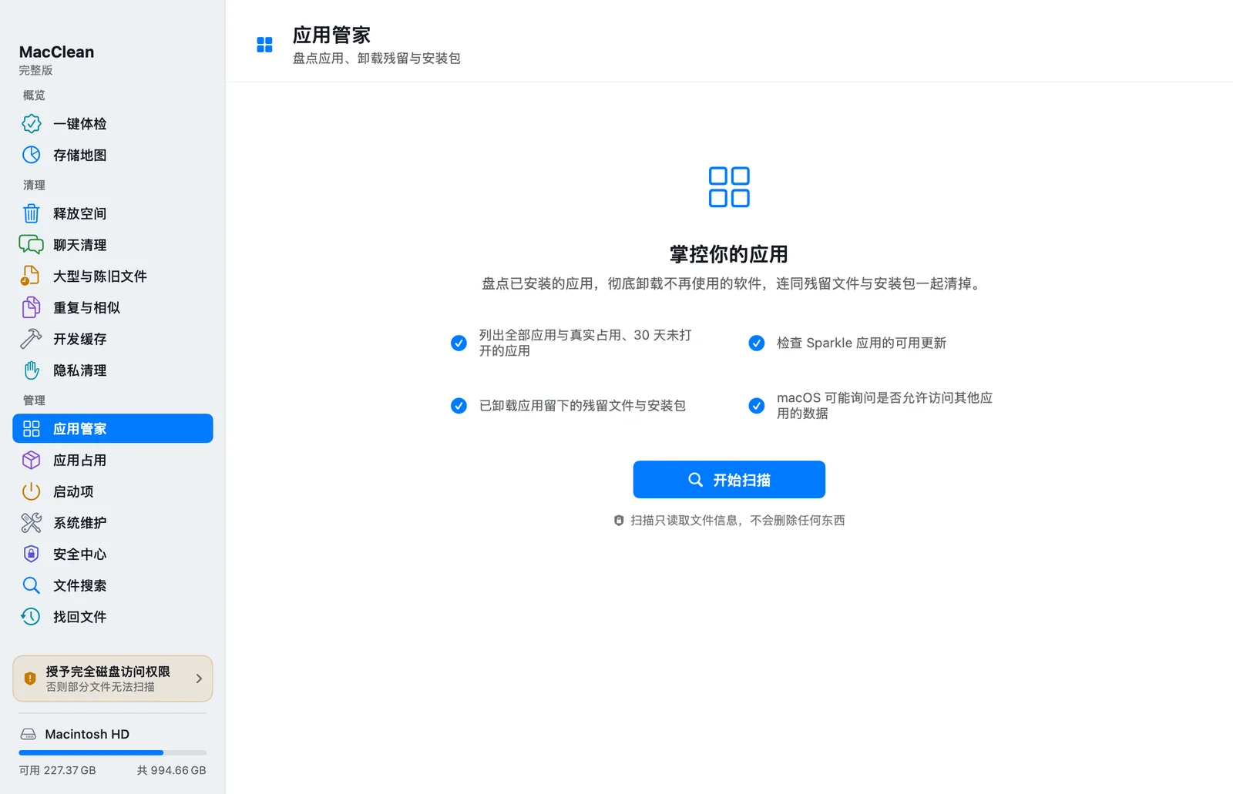Click the 扫描只读取文件信息 notice text

pos(737,521)
